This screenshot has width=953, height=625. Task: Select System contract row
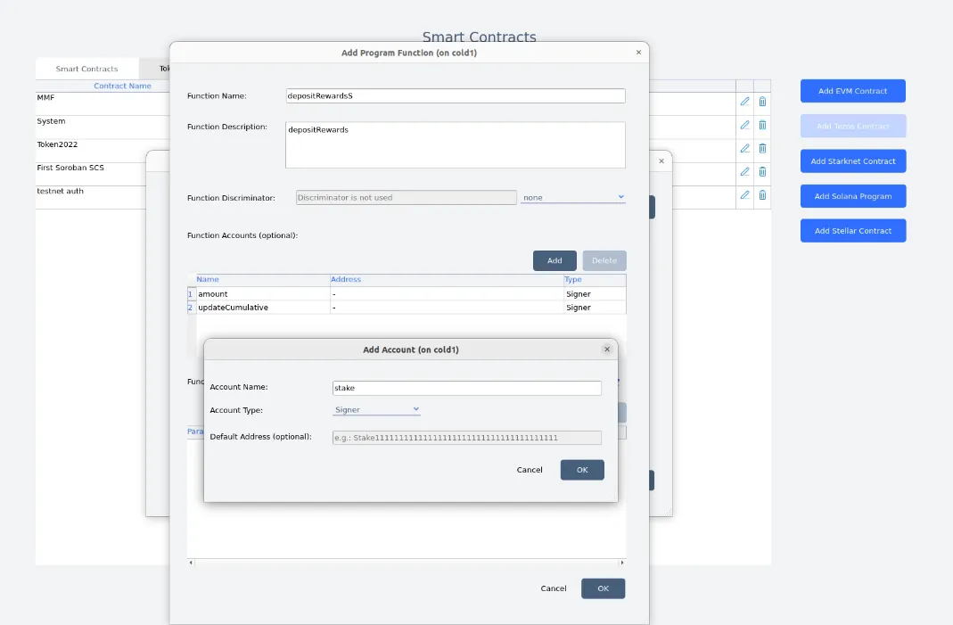103,127
